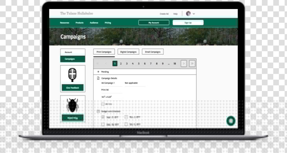
Task: Click the microphone feedback icon
Action: pos(72,75)
